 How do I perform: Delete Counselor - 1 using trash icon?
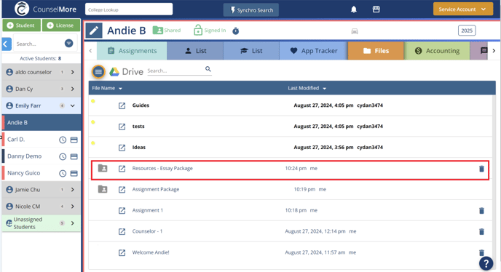click(481, 232)
